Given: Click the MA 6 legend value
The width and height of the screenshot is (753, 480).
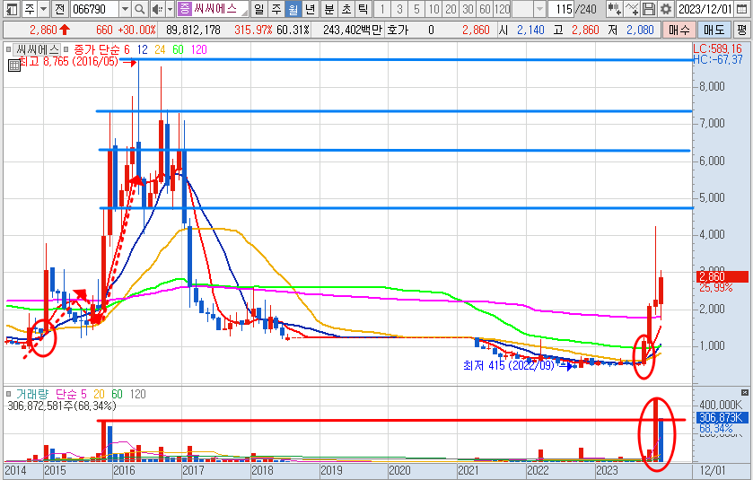Looking at the screenshot, I should tap(127, 49).
